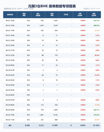
Task: Select the 08-26 10:00 time slot cell
Action: click(x=10, y=115)
